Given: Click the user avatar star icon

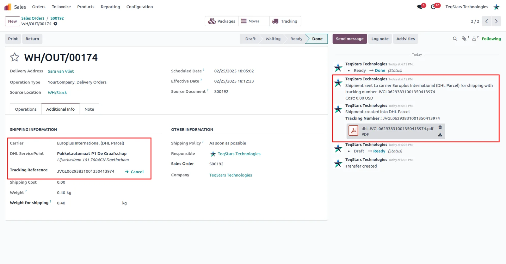Looking at the screenshot, I should (x=497, y=7).
